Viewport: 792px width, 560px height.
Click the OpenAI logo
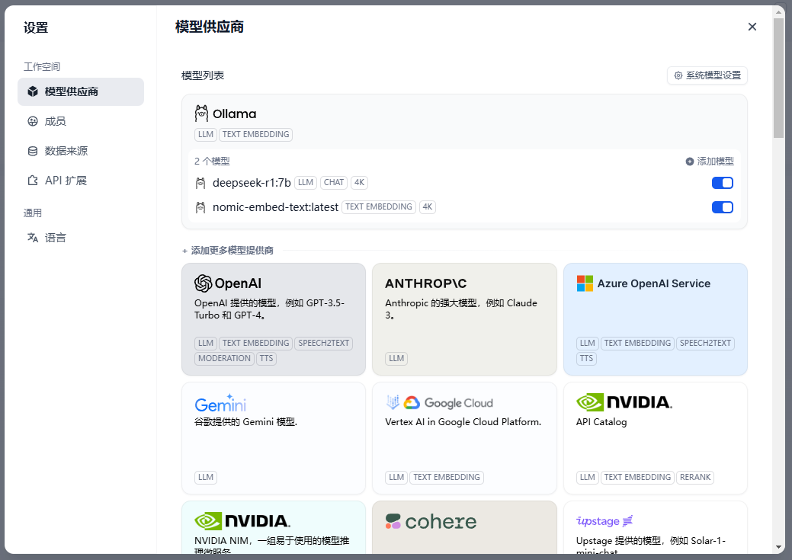click(228, 283)
